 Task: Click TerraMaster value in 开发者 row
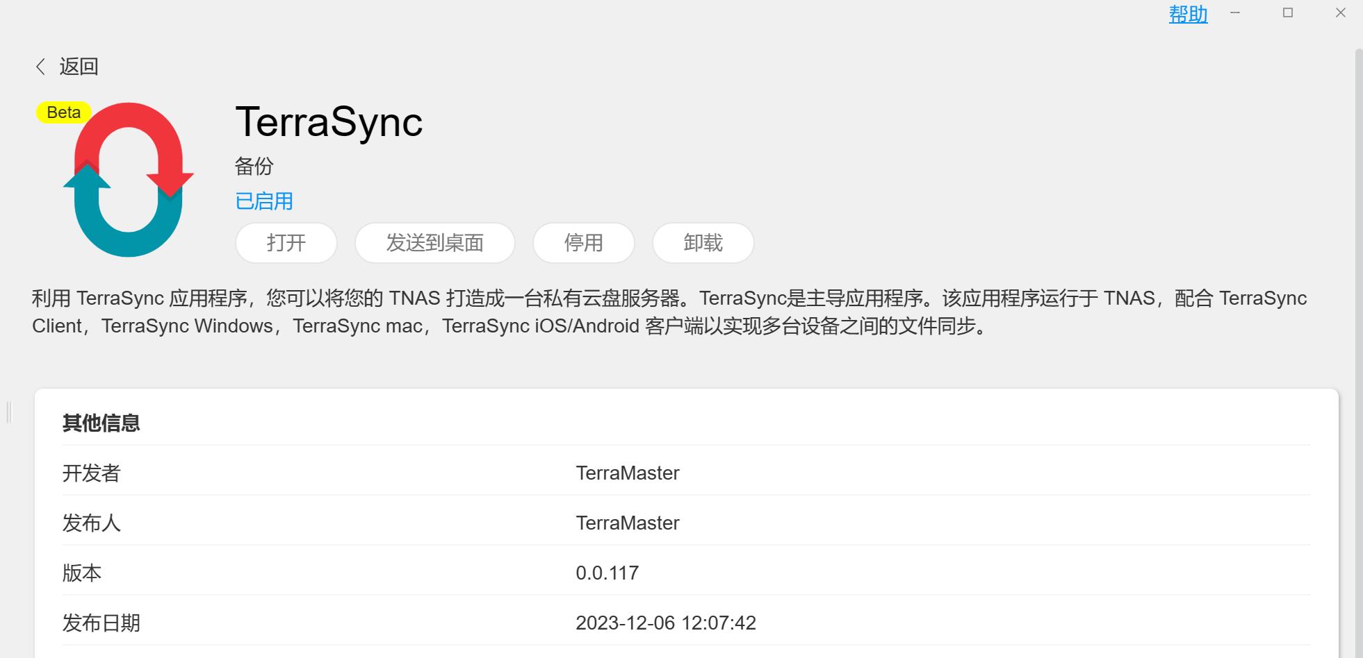[628, 473]
